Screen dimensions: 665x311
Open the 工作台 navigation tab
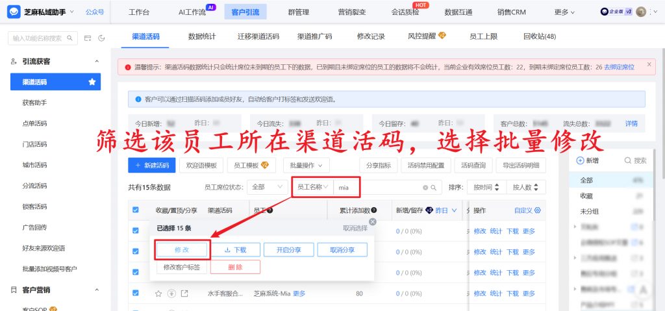[139, 12]
